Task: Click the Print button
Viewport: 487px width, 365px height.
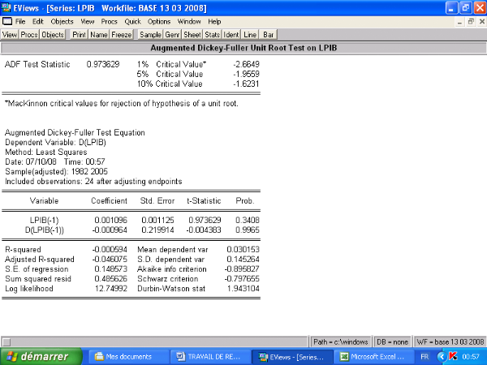Action: point(79,34)
